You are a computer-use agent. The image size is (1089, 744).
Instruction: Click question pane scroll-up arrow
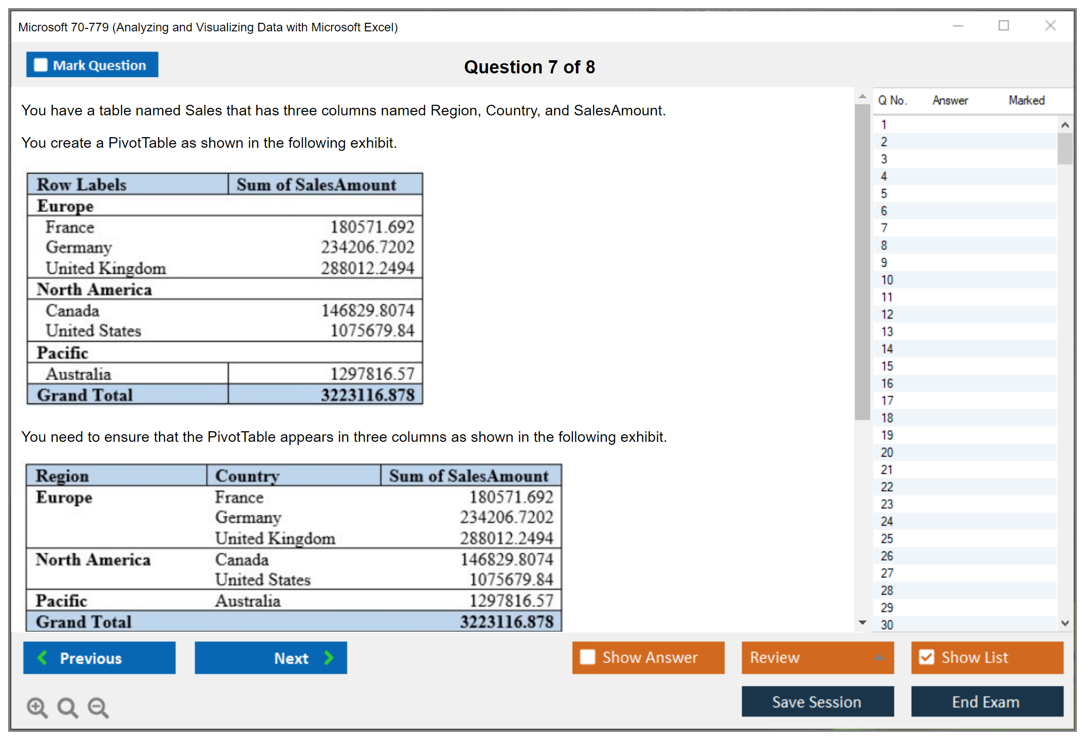tap(862, 96)
